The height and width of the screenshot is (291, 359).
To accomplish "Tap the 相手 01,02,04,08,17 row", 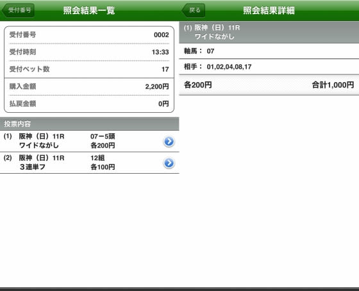I will pos(269,67).
